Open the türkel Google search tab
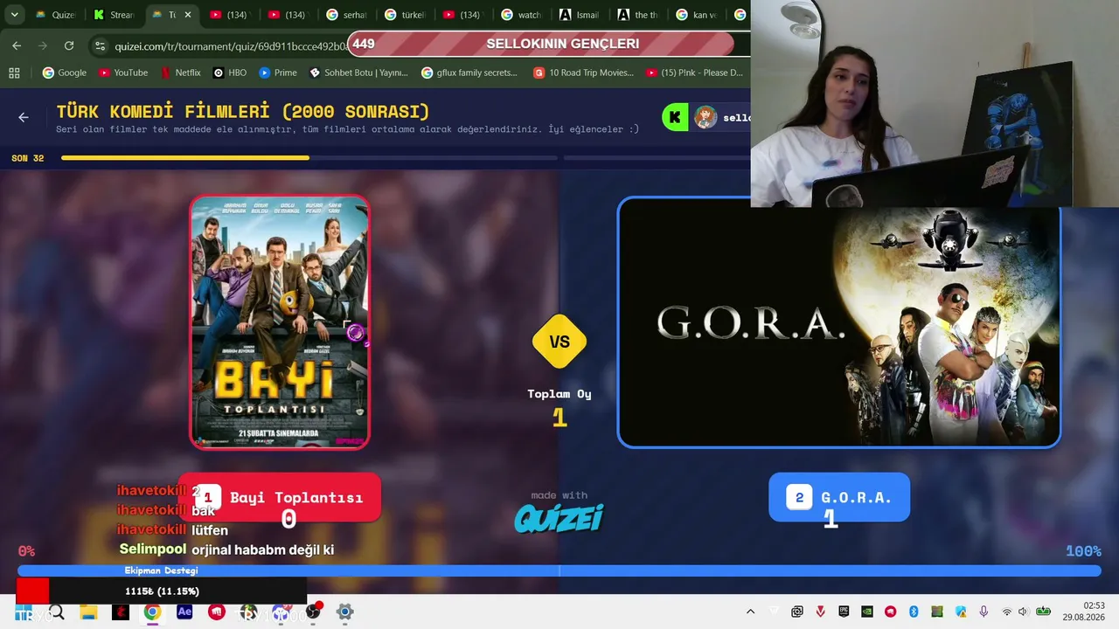The height and width of the screenshot is (629, 1119). (x=405, y=15)
